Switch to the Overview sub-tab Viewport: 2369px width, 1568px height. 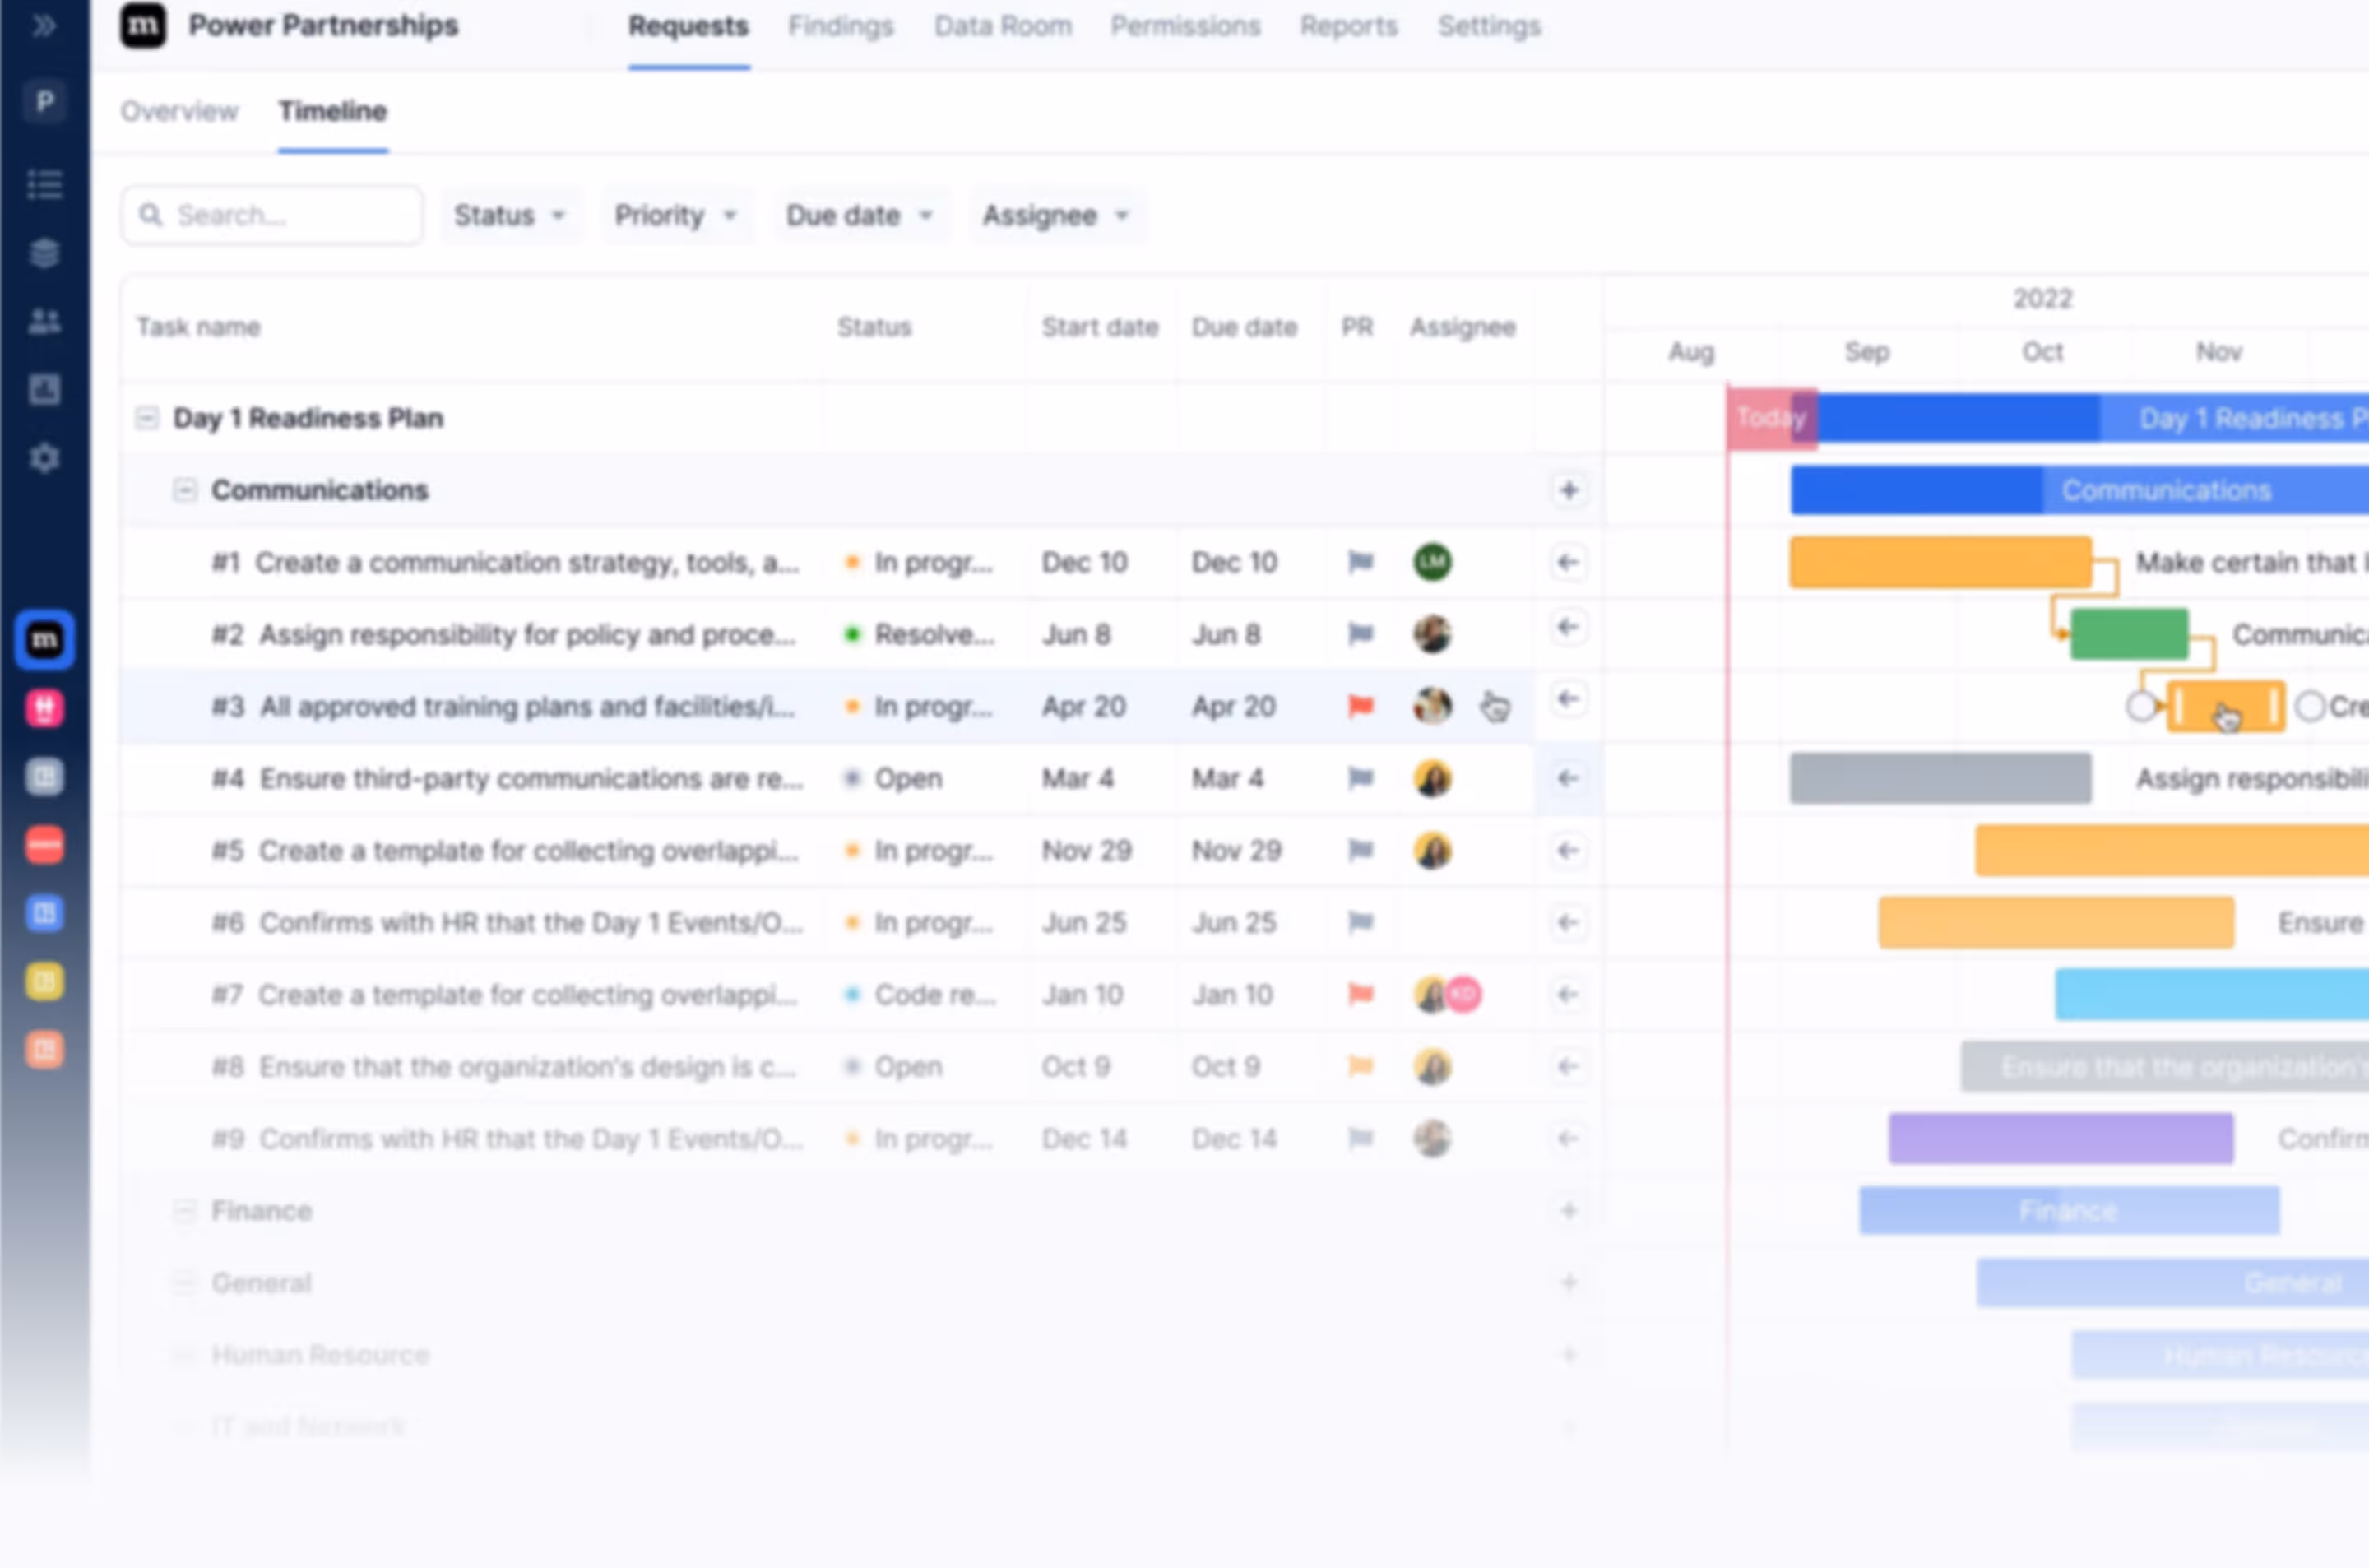(x=180, y=111)
